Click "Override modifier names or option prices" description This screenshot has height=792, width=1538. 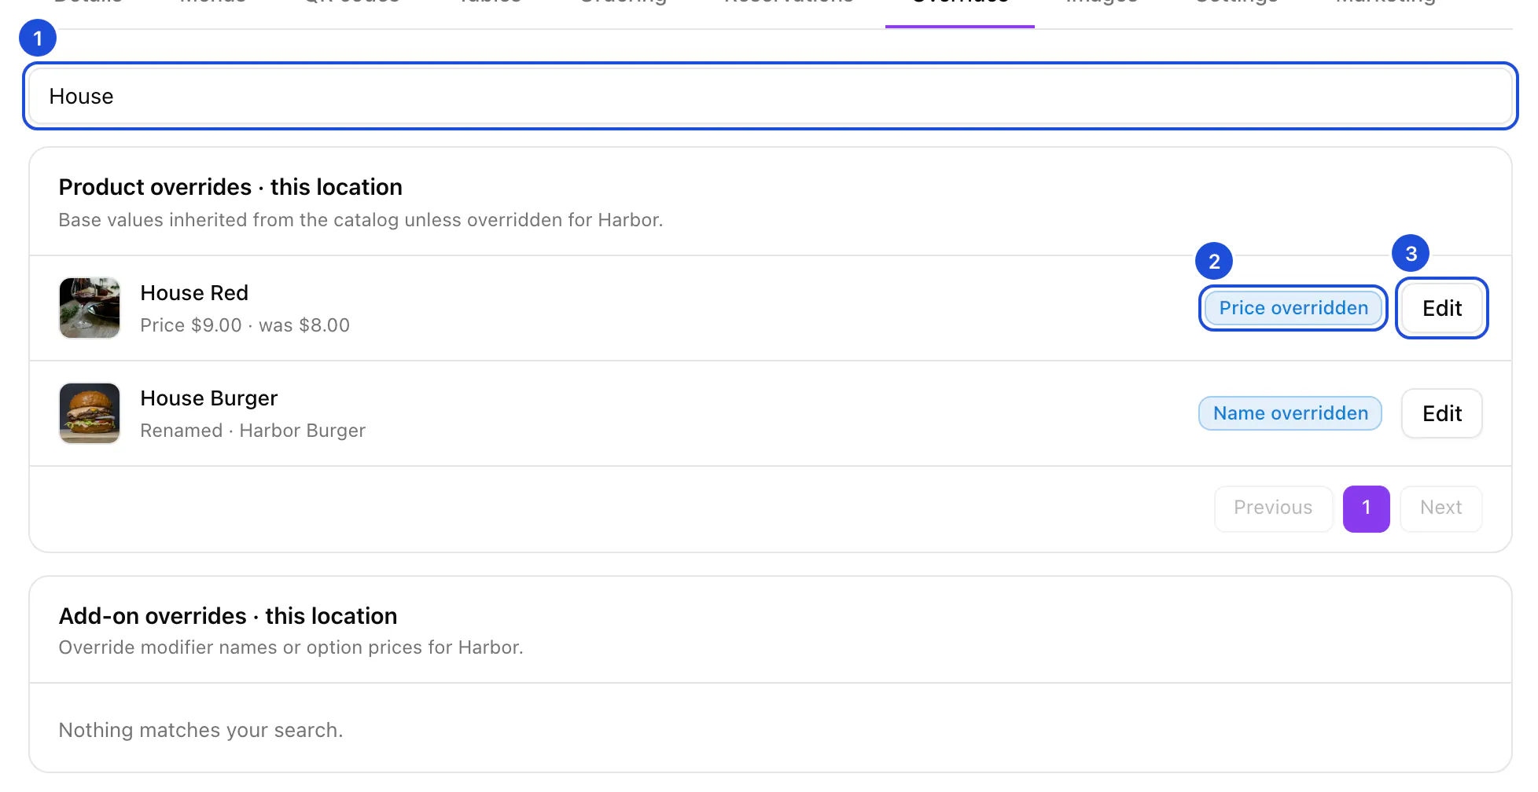coord(291,647)
